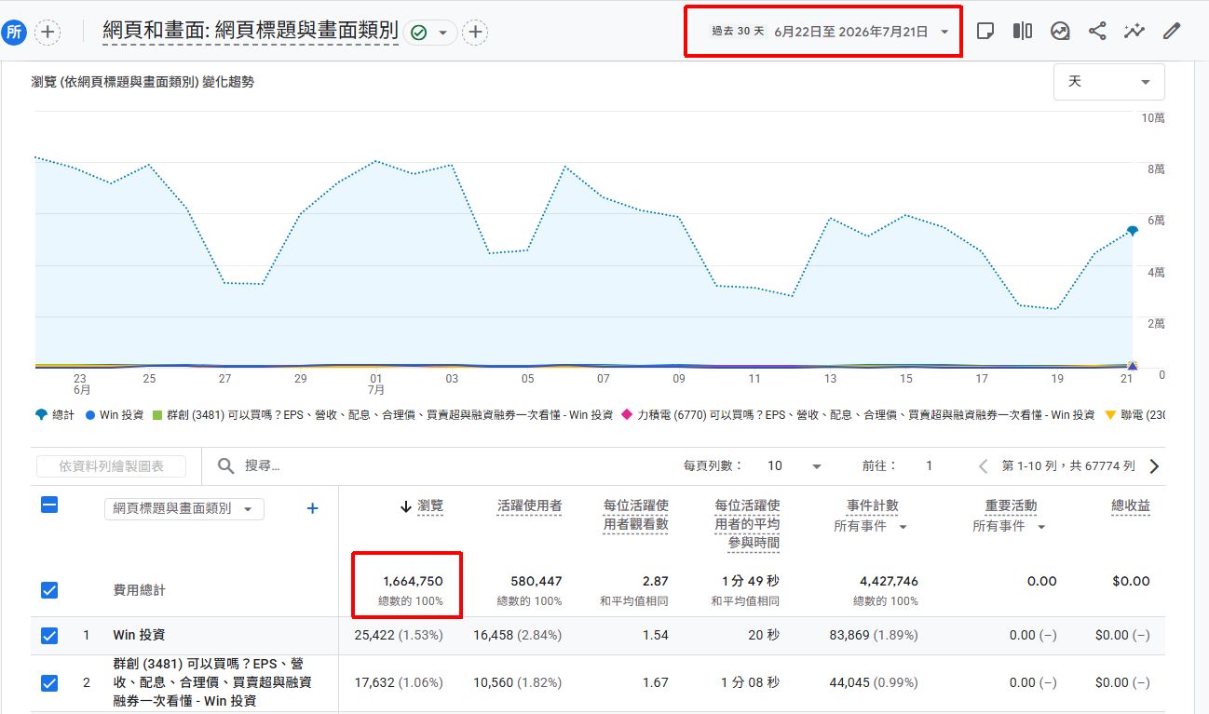Viewport: 1209px width, 714px height.
Task: Open the sparkline insights icon
Action: (x=1134, y=31)
